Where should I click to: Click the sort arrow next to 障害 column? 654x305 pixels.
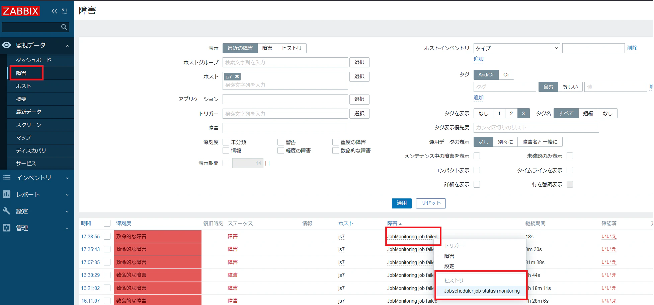[x=400, y=224]
